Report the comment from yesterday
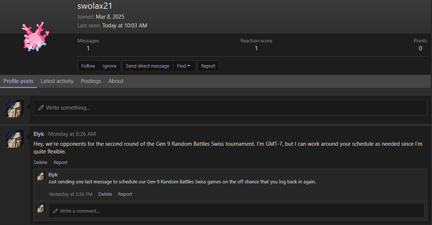 [125, 194]
